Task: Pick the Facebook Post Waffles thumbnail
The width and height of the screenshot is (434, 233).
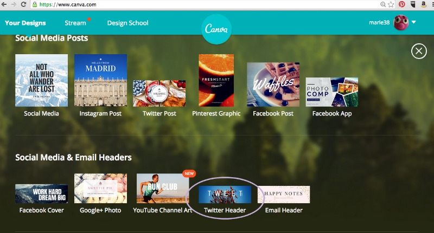Action: point(273,85)
